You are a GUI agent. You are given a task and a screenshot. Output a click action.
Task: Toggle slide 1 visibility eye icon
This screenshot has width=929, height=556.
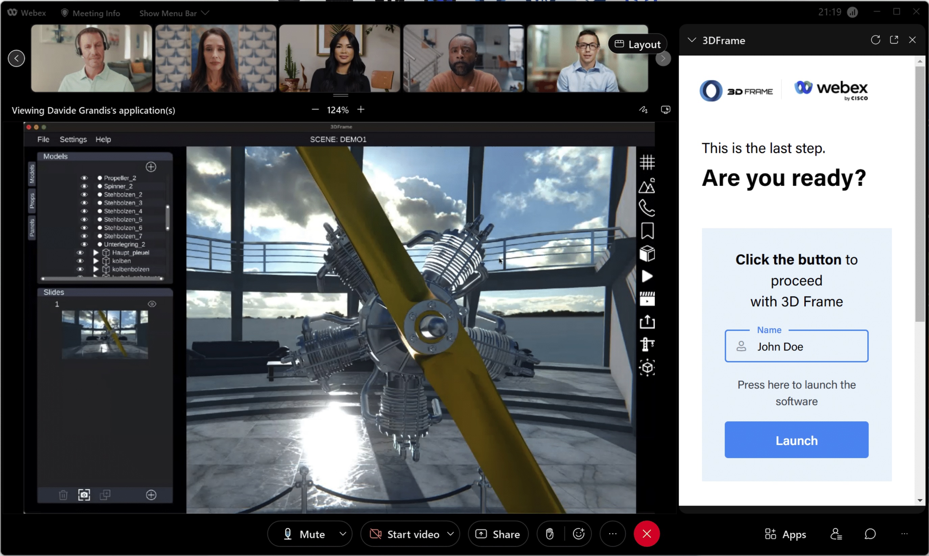click(x=152, y=304)
